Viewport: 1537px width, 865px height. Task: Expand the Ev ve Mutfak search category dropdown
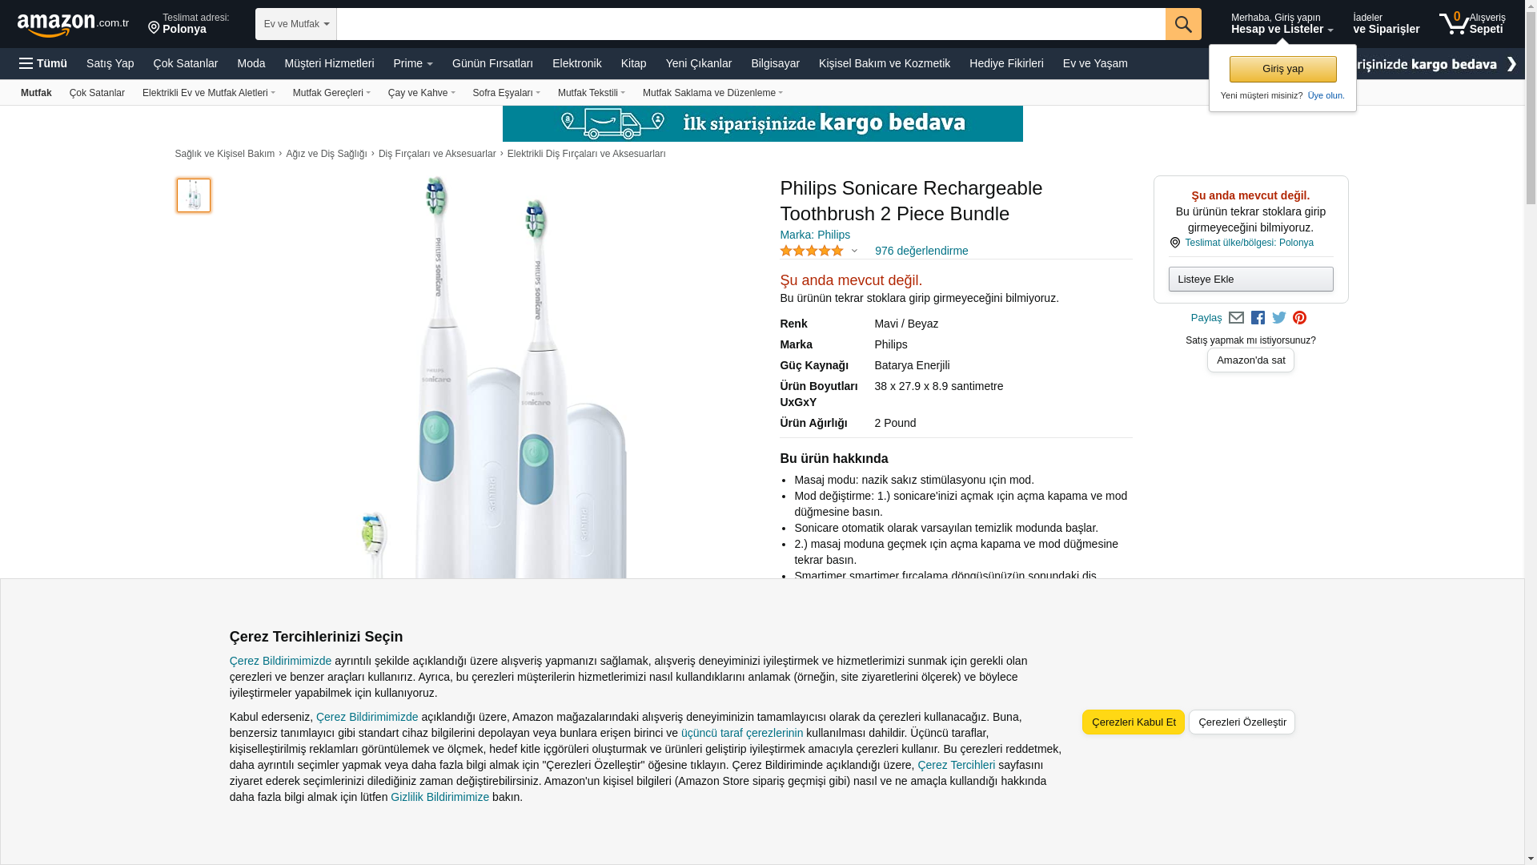(296, 24)
